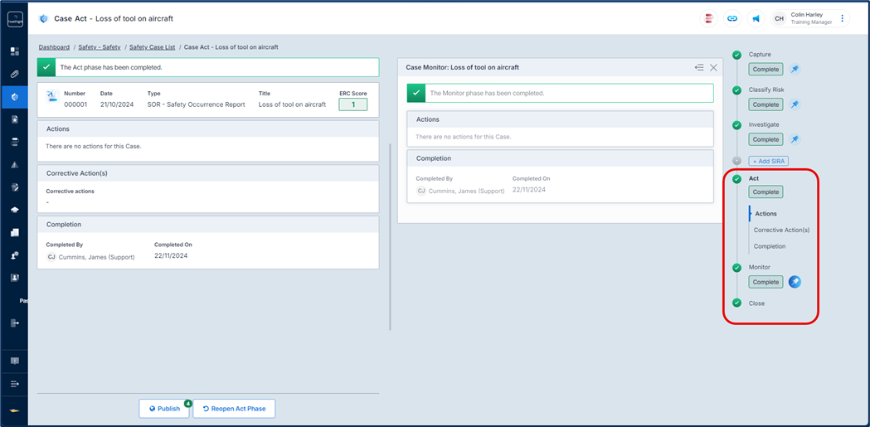Viewport: 870px width, 427px height.
Task: Click the Investigate phase Complete status
Action: (766, 139)
